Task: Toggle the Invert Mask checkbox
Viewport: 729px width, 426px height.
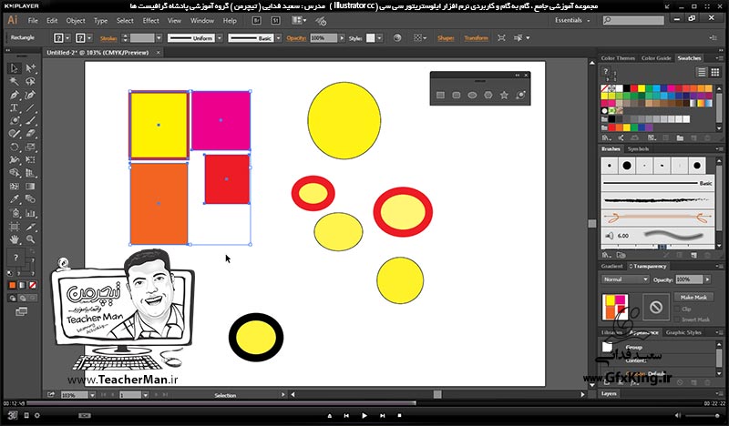Action: (x=677, y=319)
